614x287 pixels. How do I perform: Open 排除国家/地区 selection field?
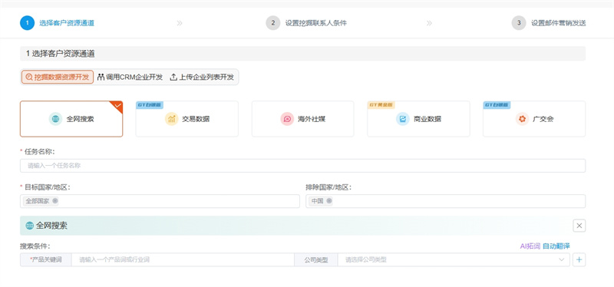click(x=446, y=201)
